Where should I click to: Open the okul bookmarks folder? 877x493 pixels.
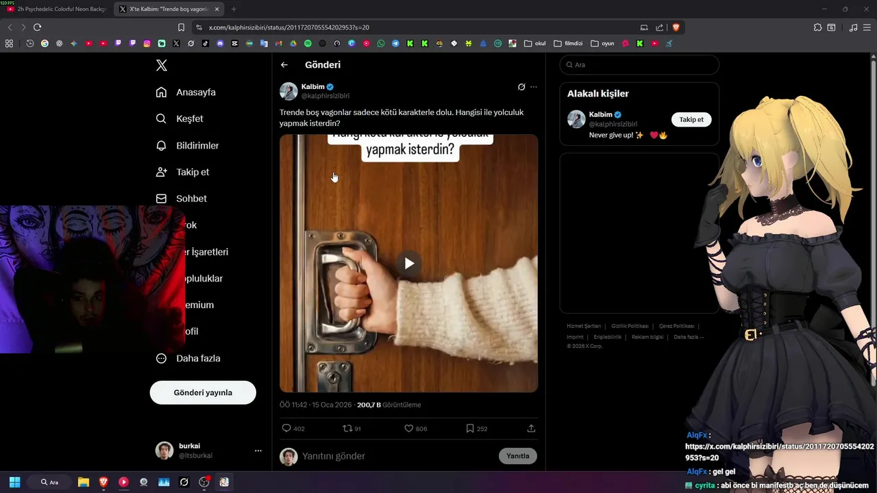(x=534, y=43)
